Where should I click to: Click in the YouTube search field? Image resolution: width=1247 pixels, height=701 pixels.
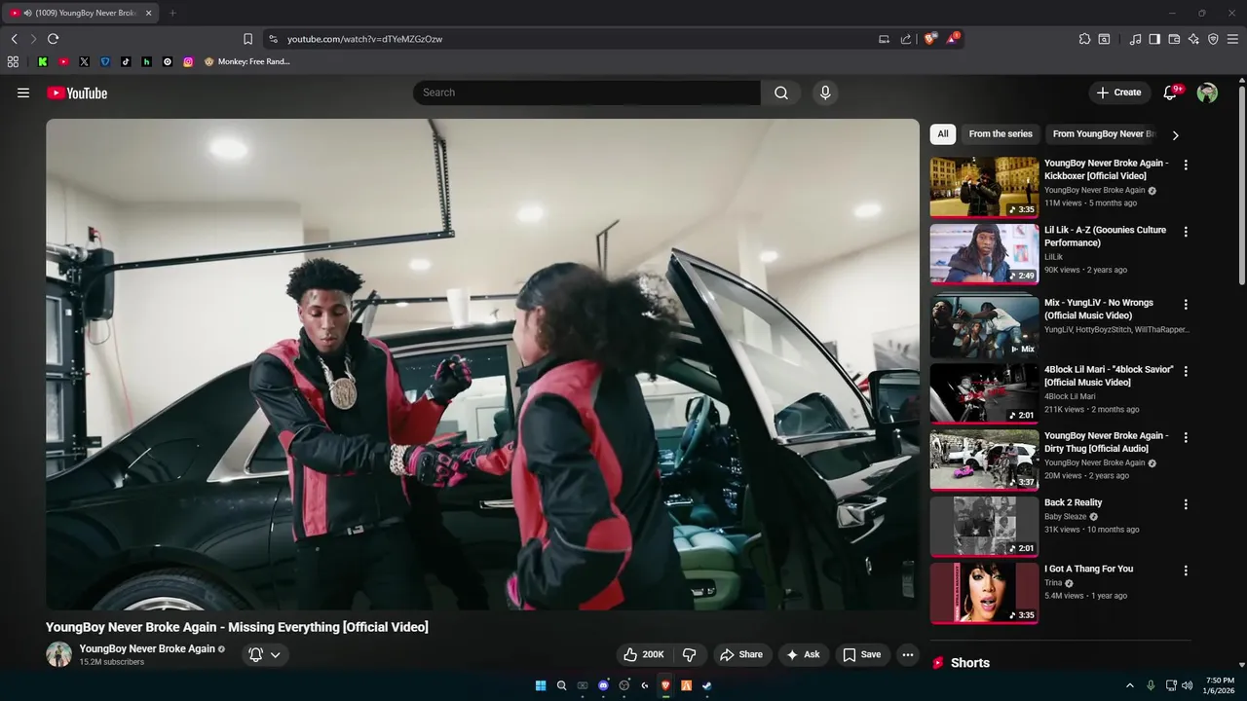click(587, 92)
